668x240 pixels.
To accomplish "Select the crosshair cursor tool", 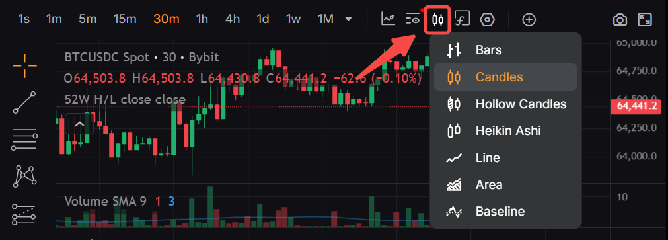I will pyautogui.click(x=24, y=66).
